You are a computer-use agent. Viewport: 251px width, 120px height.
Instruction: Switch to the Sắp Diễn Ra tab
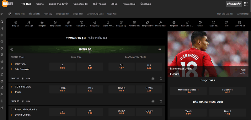(x=98, y=38)
